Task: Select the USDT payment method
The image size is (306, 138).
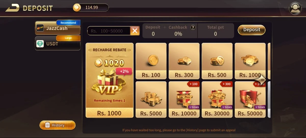Action: click(58, 43)
